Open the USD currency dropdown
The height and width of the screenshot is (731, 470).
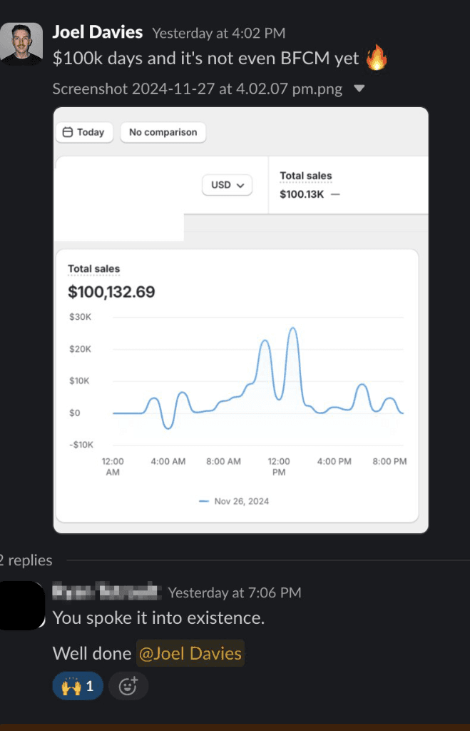pos(227,185)
